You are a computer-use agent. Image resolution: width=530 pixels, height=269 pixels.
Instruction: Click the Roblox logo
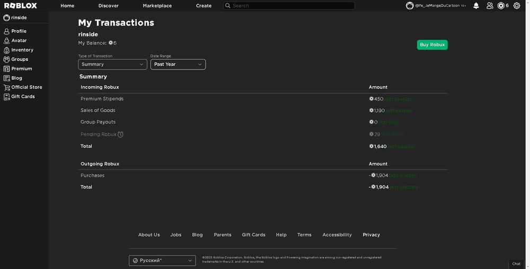click(21, 6)
